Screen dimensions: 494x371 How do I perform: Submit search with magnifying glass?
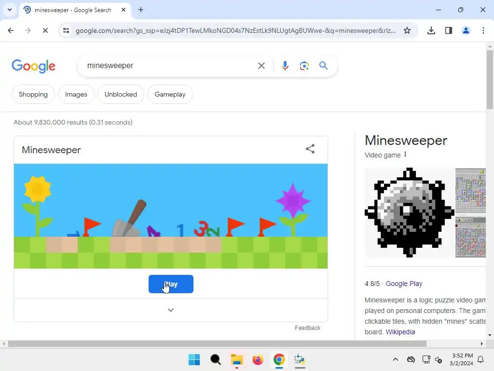324,66
